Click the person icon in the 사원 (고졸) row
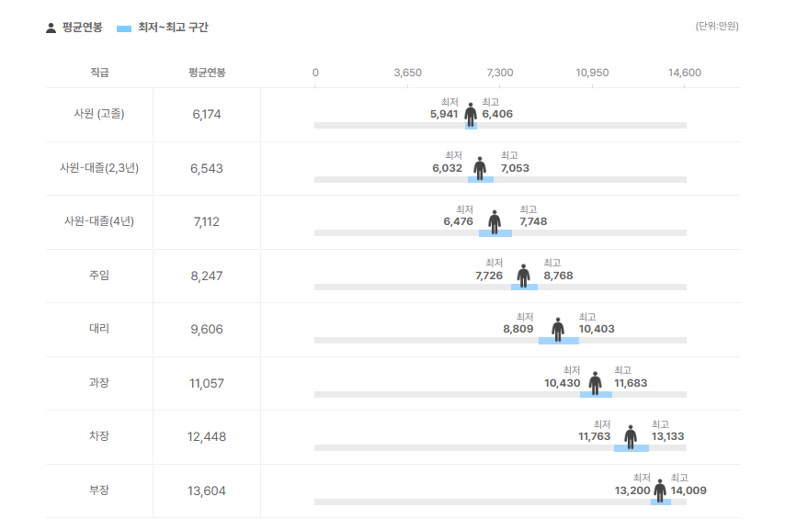 (x=471, y=114)
